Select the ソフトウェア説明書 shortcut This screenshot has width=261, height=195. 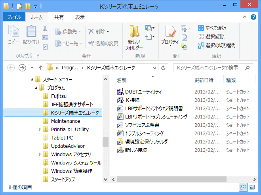[x=138, y=125]
